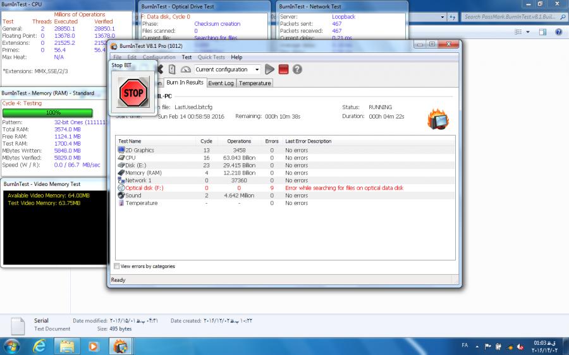Screen dimensions: 569x355
Task: Click the Last Error Description column header
Action: 309,141
